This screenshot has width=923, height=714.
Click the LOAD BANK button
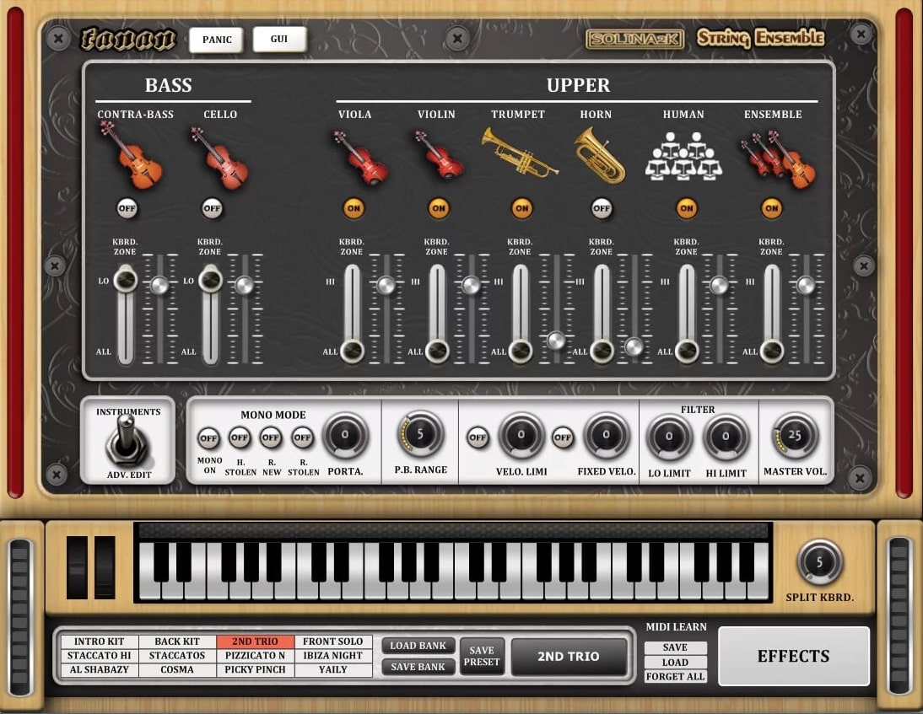click(x=417, y=645)
